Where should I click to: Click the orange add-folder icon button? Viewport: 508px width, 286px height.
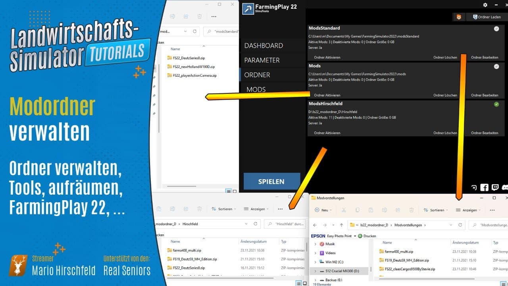click(458, 17)
